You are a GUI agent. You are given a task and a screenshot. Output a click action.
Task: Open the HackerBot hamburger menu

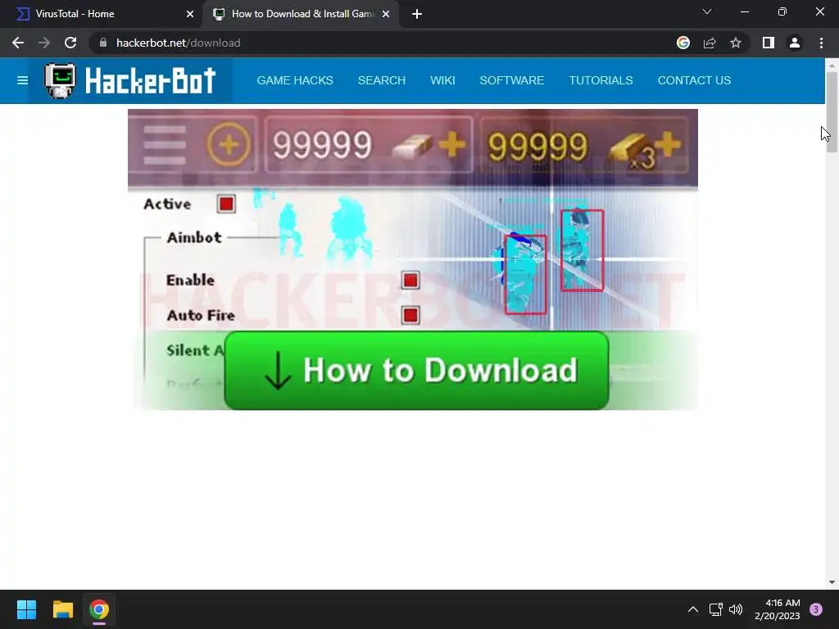pyautogui.click(x=22, y=80)
